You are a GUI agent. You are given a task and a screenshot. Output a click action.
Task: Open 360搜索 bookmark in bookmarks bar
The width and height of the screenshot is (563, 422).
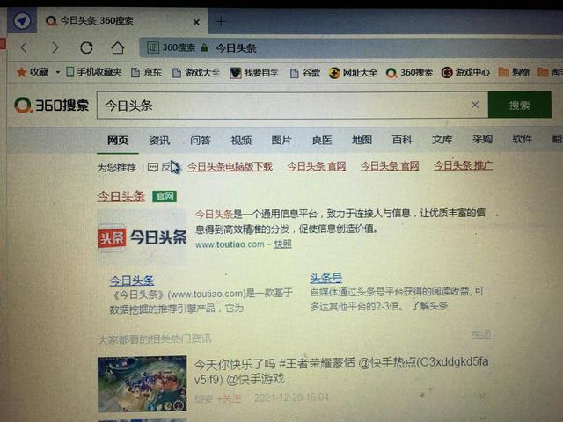click(x=409, y=73)
